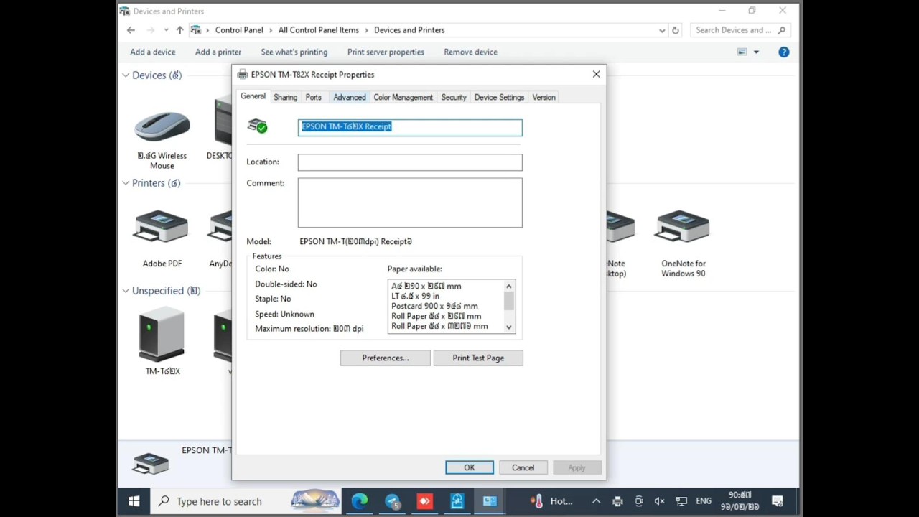Launch Microsoft Edge from taskbar

pyautogui.click(x=360, y=501)
